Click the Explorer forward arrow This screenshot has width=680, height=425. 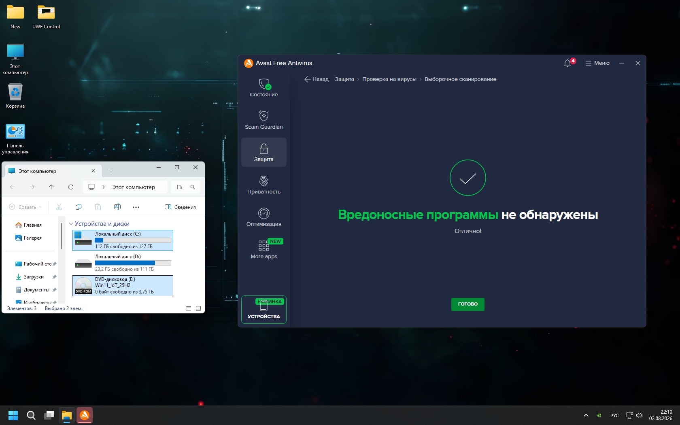(x=32, y=187)
